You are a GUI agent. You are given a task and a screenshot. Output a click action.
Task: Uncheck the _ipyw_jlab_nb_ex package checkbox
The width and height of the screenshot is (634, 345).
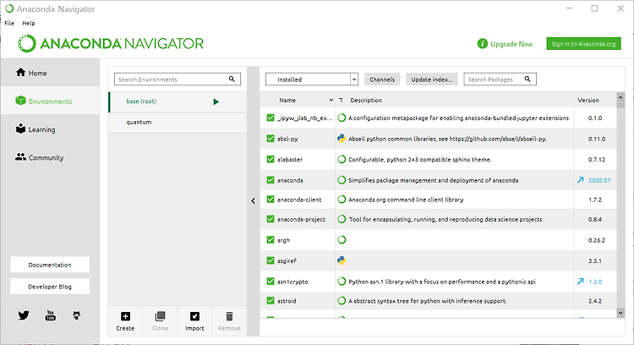pos(271,118)
